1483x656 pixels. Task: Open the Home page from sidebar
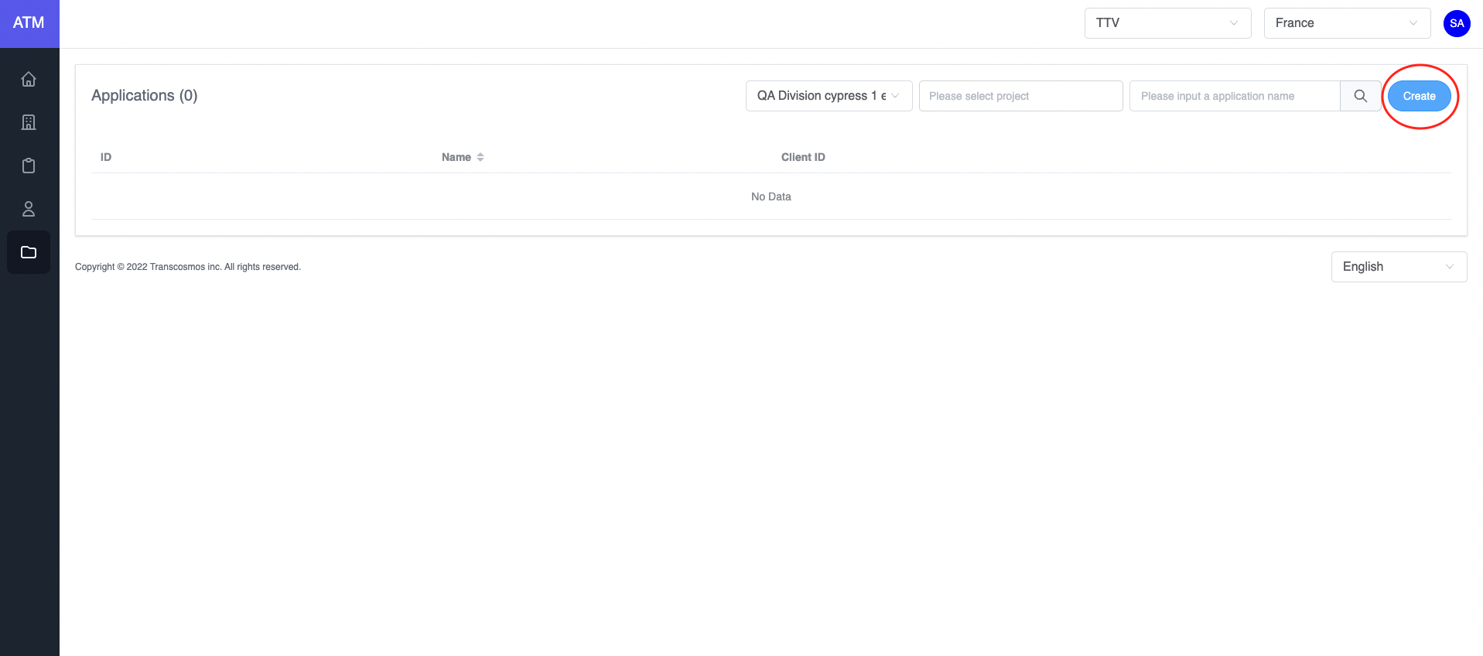29,79
